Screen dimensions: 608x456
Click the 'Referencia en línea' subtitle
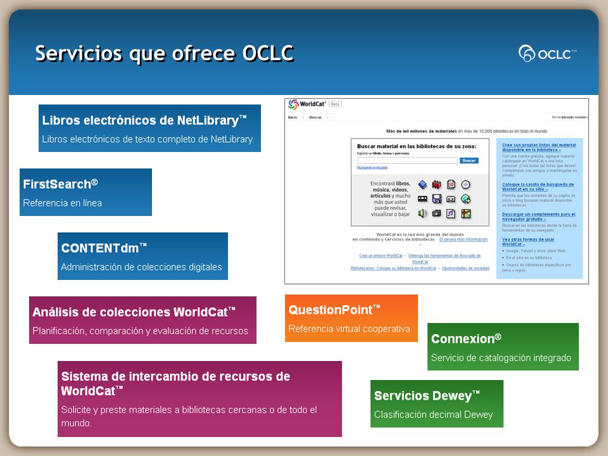pyautogui.click(x=63, y=203)
